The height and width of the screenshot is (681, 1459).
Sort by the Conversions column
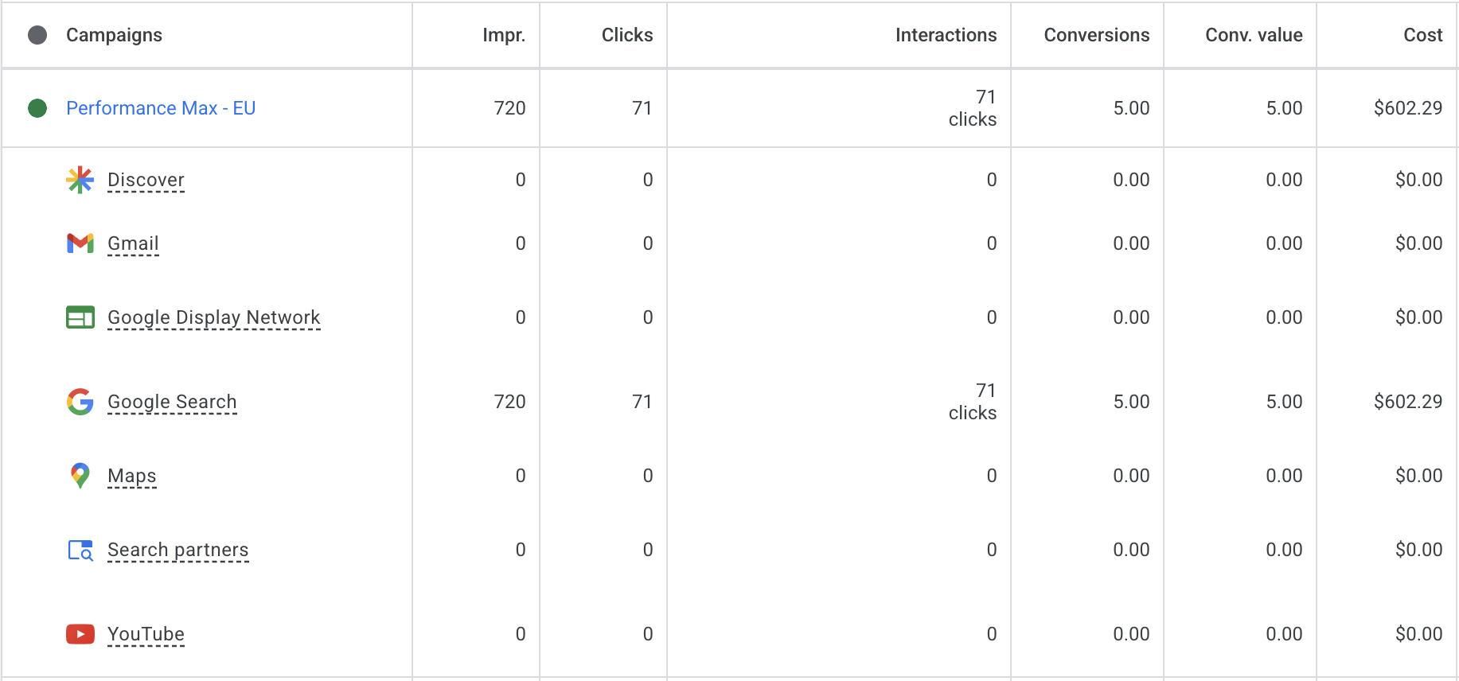coord(1096,35)
